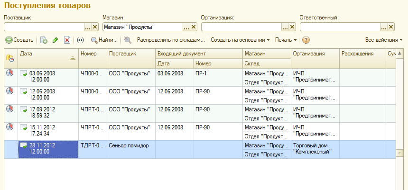
Task: Open Печать dropdown menu
Action: click(286, 40)
